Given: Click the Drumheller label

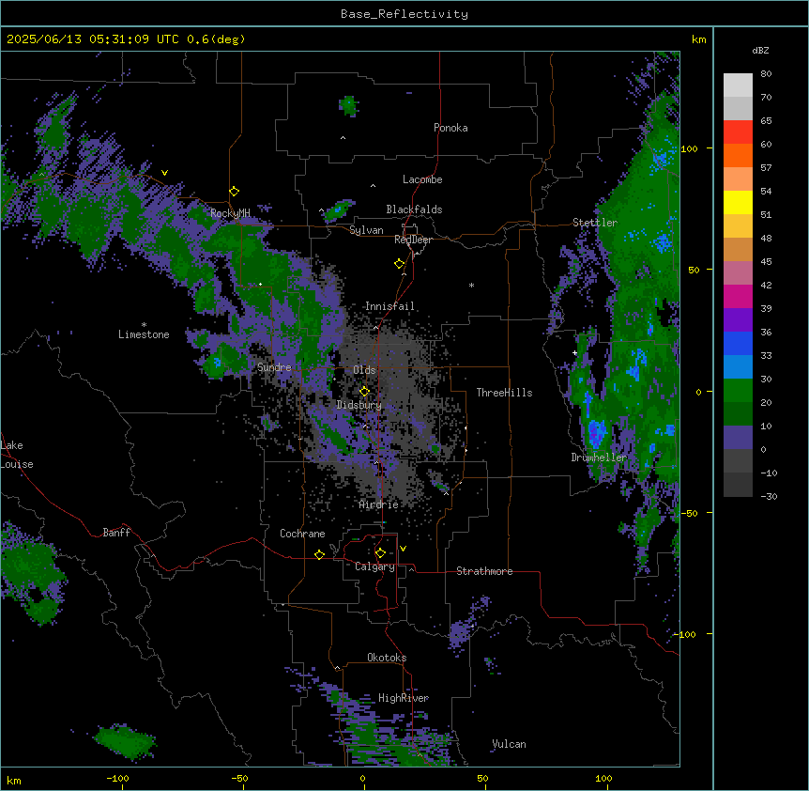Looking at the screenshot, I should tap(599, 458).
